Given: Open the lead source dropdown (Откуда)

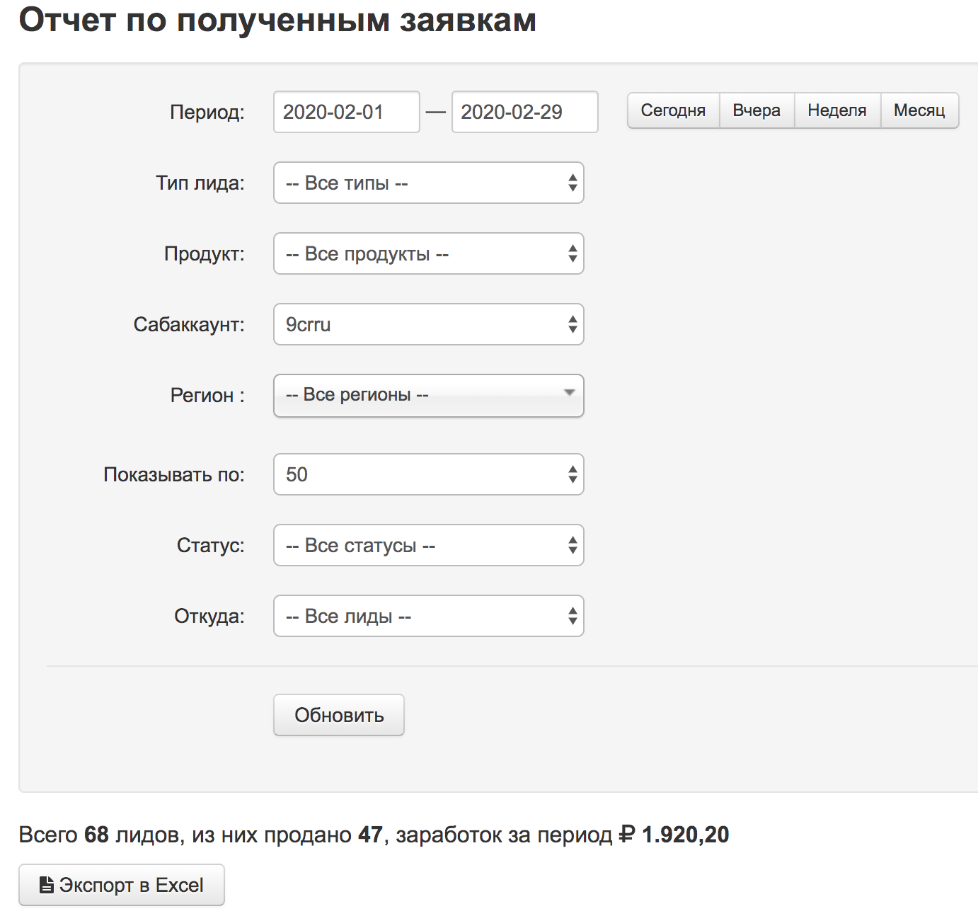Looking at the screenshot, I should point(428,617).
